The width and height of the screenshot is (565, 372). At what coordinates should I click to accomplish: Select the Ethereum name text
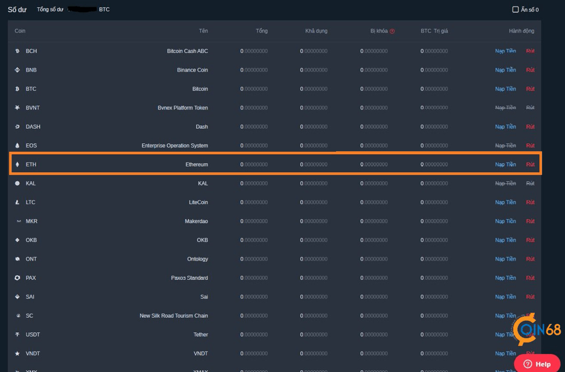point(197,164)
